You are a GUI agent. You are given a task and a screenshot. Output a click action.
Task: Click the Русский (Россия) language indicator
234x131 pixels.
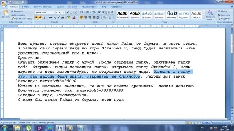(x=47, y=123)
